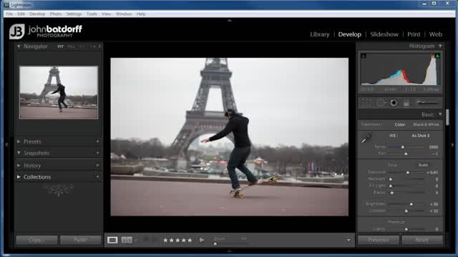Click the Exposure slider handle
Screen dimensions: 458x257
(x=408, y=173)
